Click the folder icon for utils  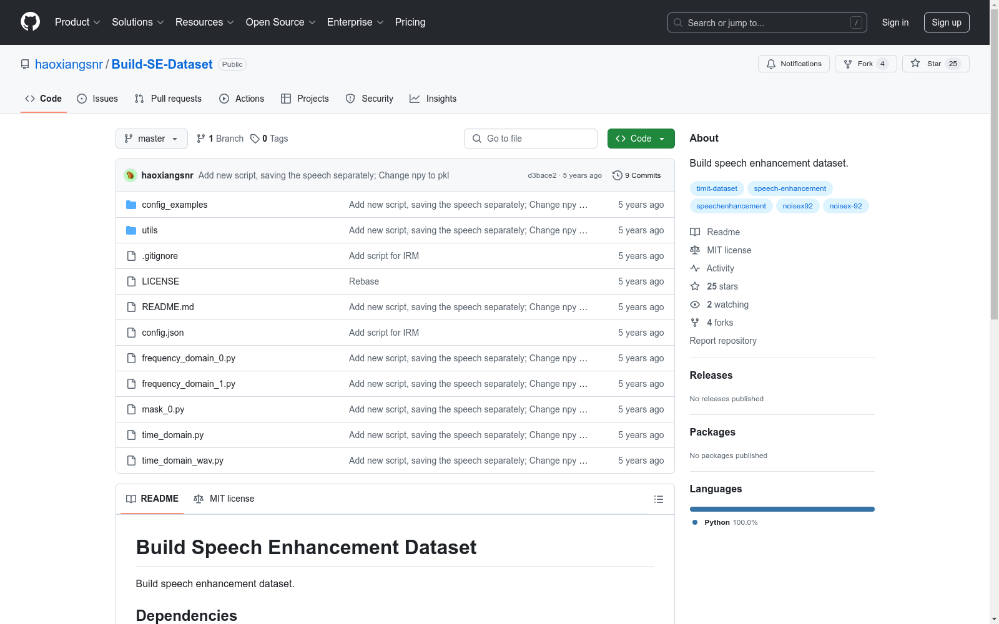coord(131,230)
